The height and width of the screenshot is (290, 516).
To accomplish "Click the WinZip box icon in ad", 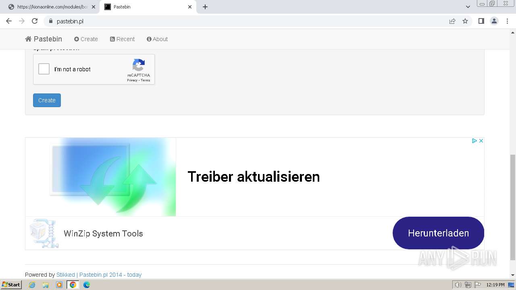I will click(44, 233).
